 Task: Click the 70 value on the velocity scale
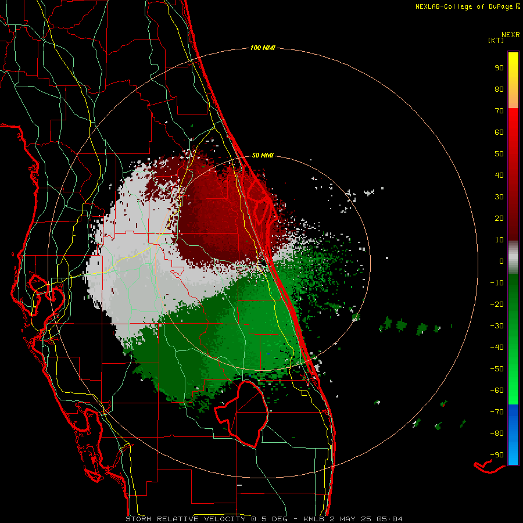click(499, 111)
